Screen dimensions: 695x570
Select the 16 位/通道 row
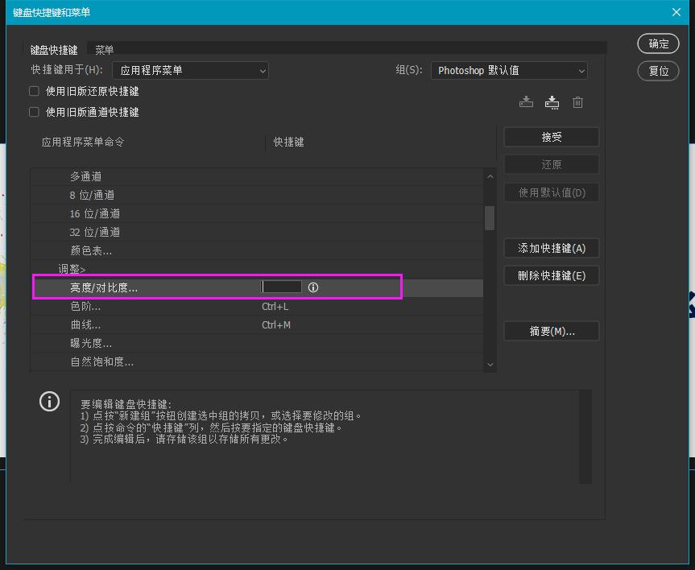pos(257,213)
